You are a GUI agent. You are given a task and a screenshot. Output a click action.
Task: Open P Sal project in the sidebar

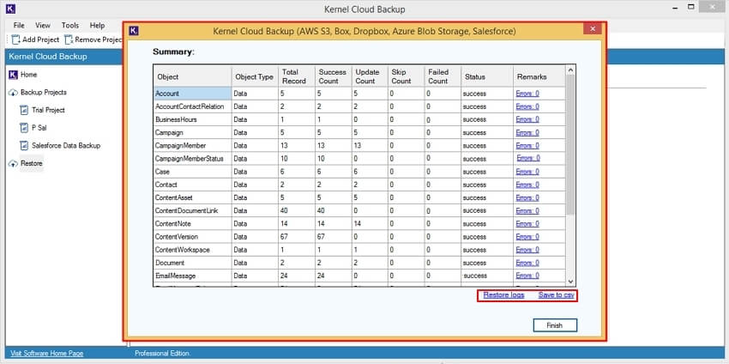pos(39,128)
